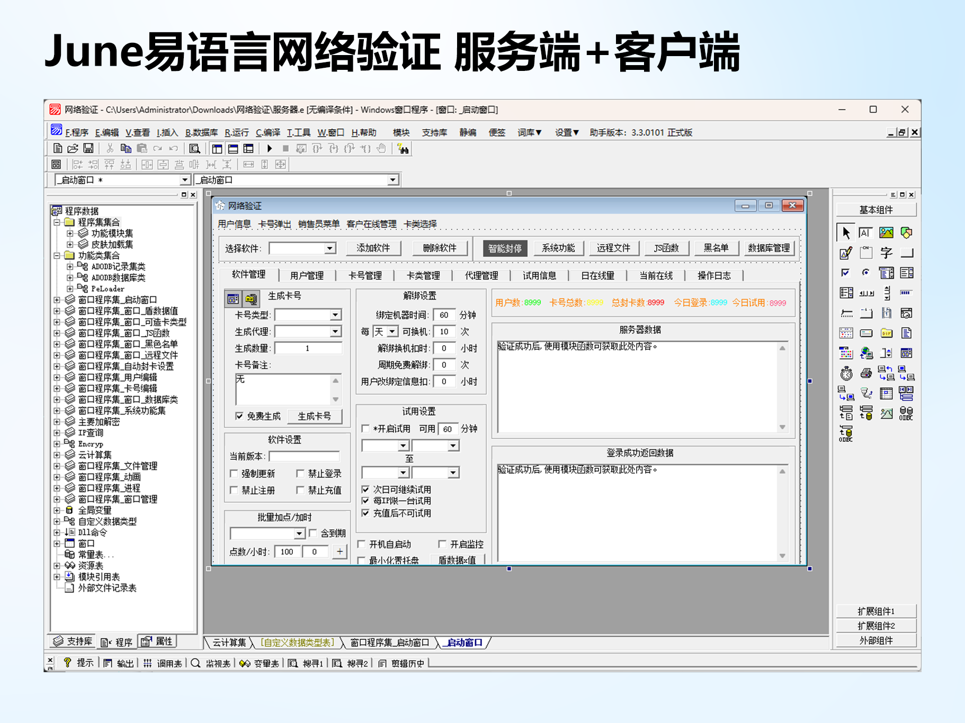Select the picture box component icon
This screenshot has height=723, width=965.
(x=886, y=233)
